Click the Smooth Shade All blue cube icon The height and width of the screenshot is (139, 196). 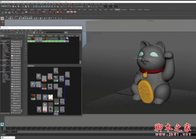(x=37, y=18)
